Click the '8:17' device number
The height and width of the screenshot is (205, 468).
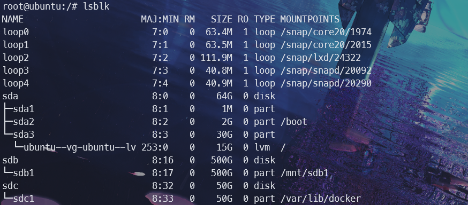[x=163, y=173]
